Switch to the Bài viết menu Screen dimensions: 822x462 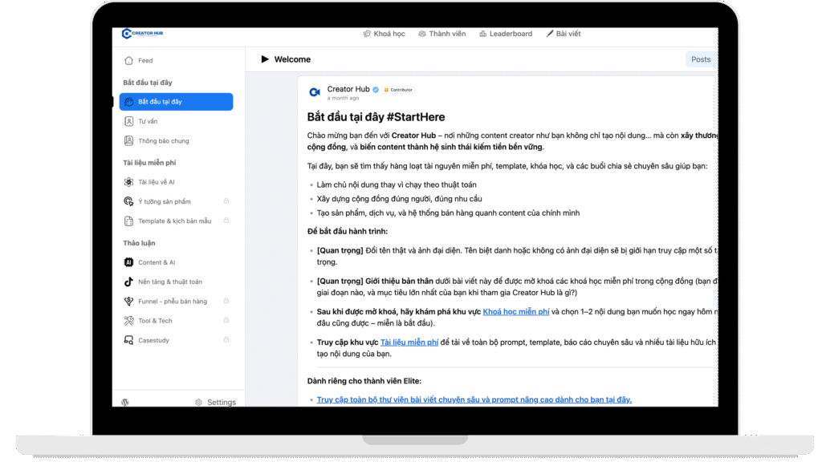tap(564, 34)
